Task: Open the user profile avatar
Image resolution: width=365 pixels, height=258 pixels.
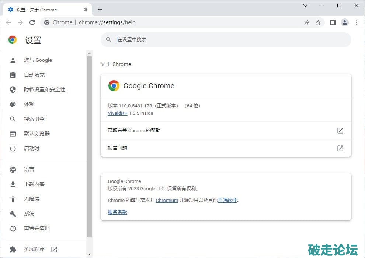Action: [345, 22]
